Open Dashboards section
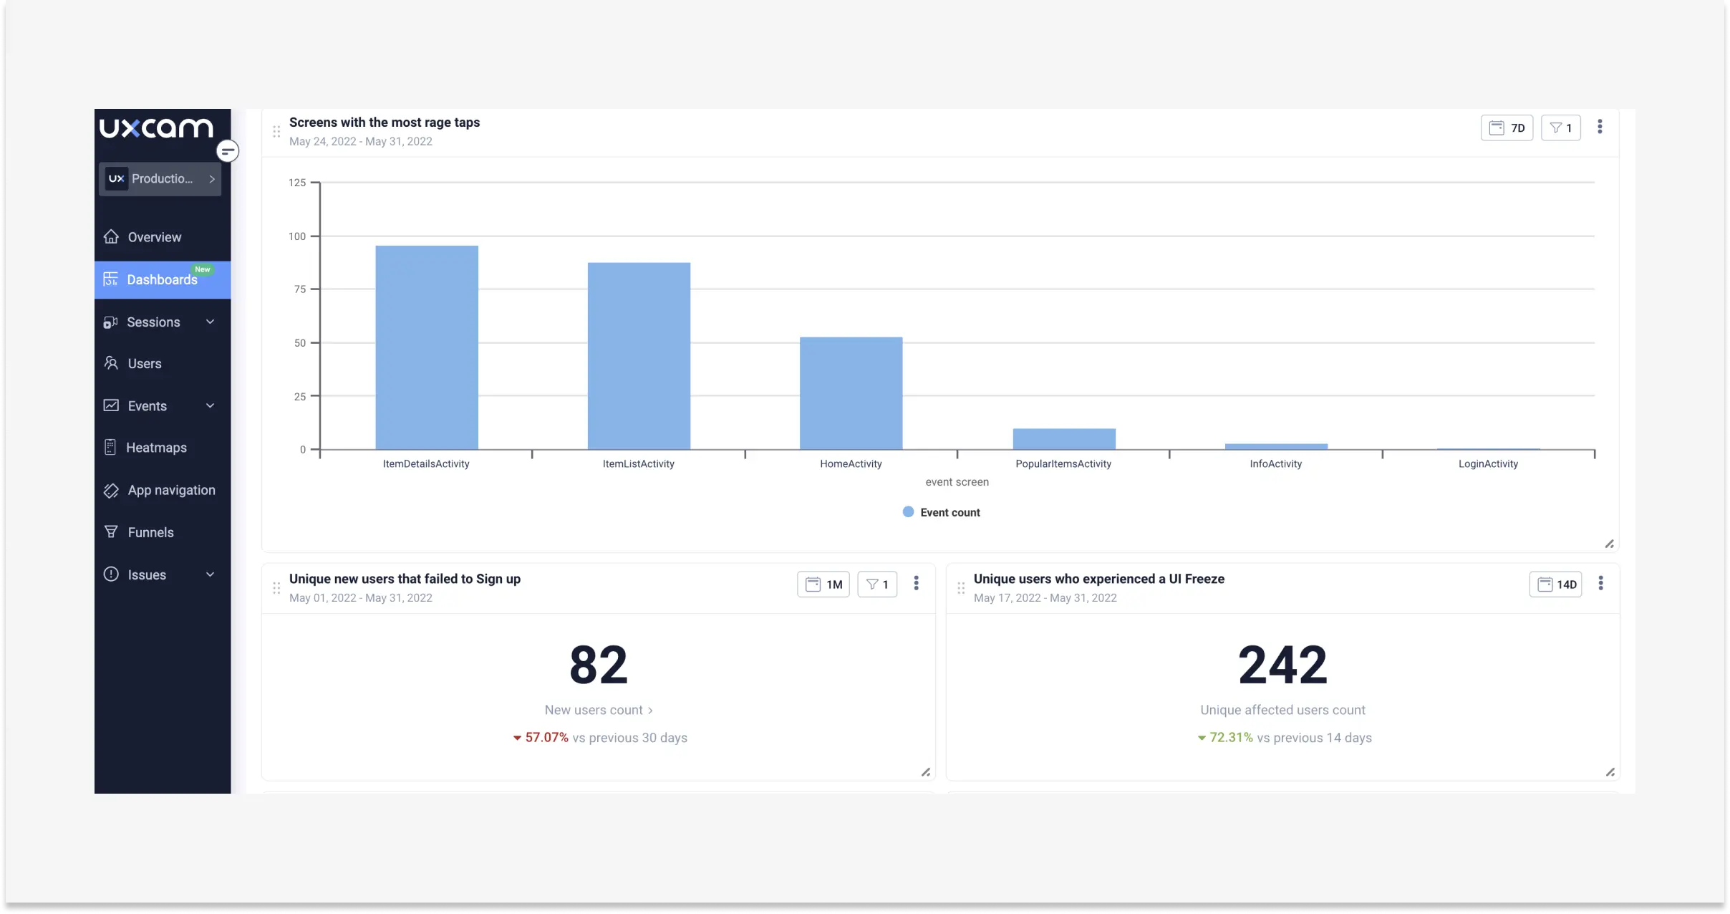Viewport: 1730px width, 914px height. [x=162, y=280]
